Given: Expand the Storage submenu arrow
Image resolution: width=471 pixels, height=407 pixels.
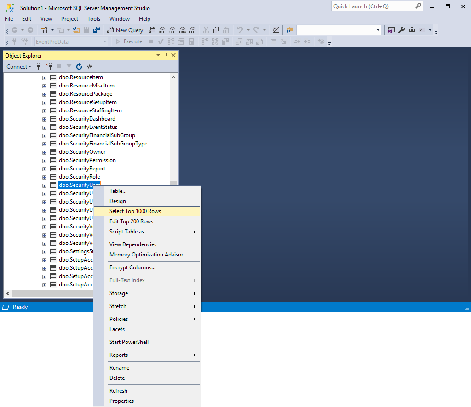Looking at the screenshot, I should tap(195, 293).
